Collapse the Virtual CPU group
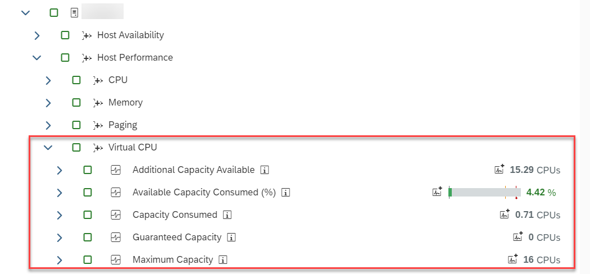Viewport: 590px width, 274px height. [x=48, y=148]
